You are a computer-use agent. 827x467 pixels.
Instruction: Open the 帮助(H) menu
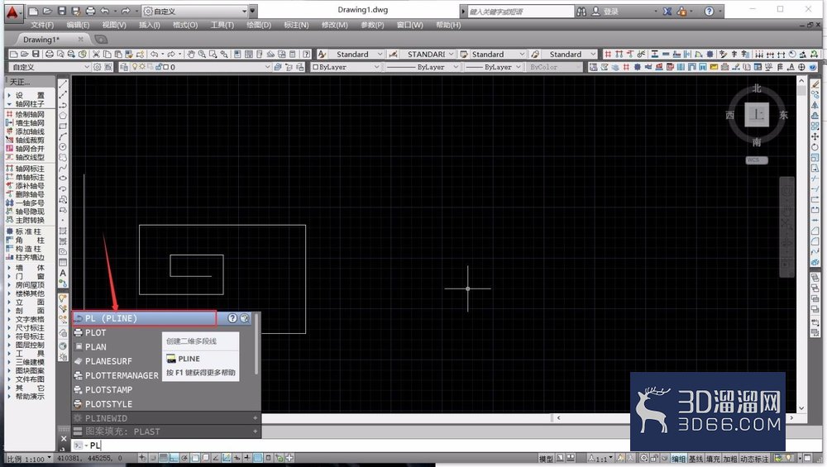448,25
